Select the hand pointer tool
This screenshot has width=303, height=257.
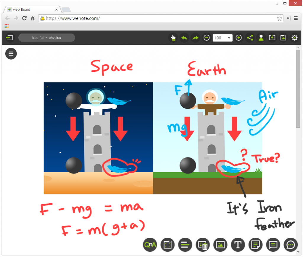[x=173, y=38]
